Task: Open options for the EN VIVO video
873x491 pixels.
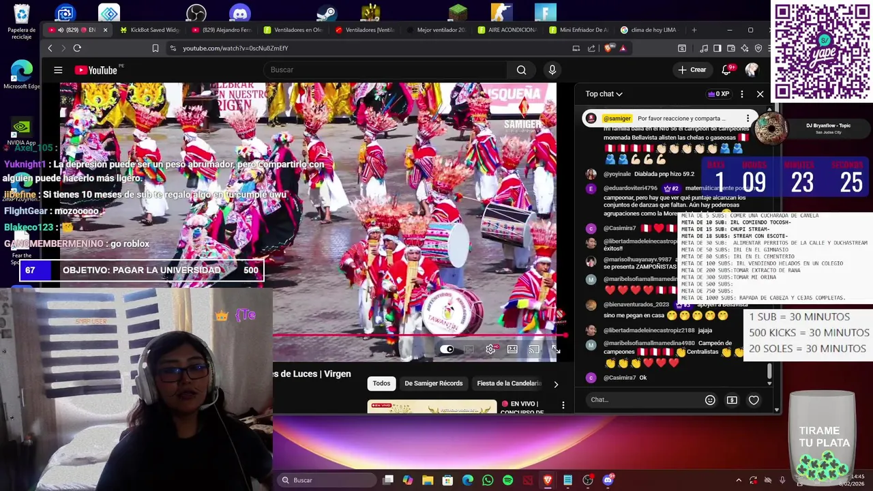Action: (563, 405)
